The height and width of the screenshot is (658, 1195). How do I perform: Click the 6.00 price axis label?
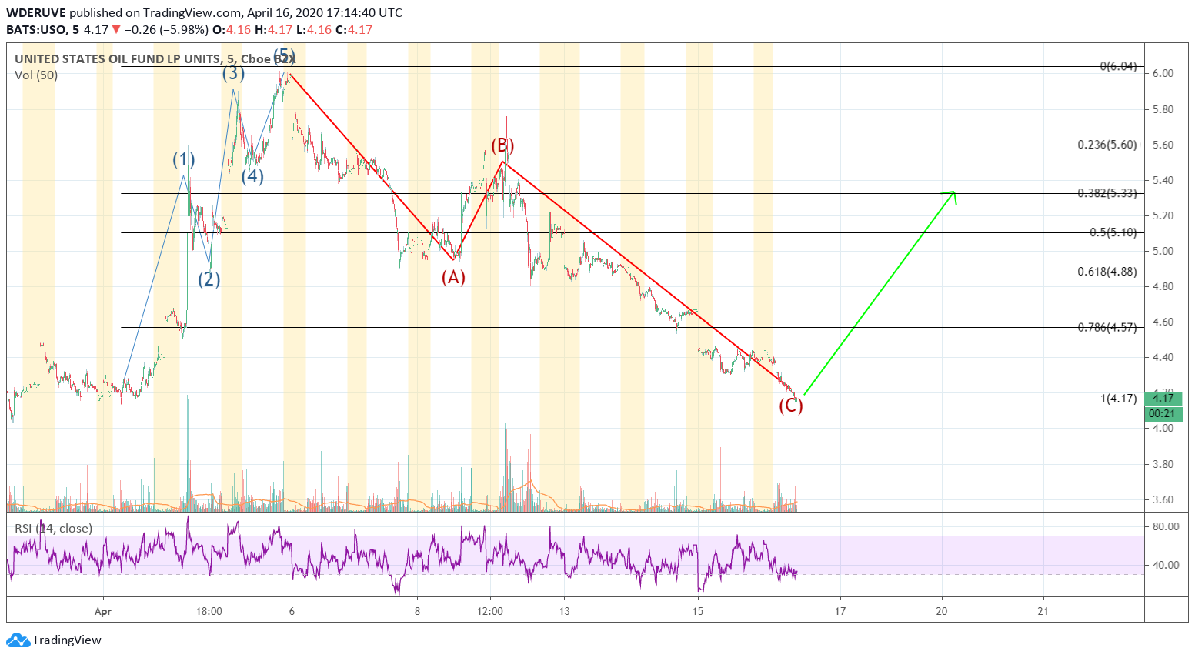tap(1163, 73)
